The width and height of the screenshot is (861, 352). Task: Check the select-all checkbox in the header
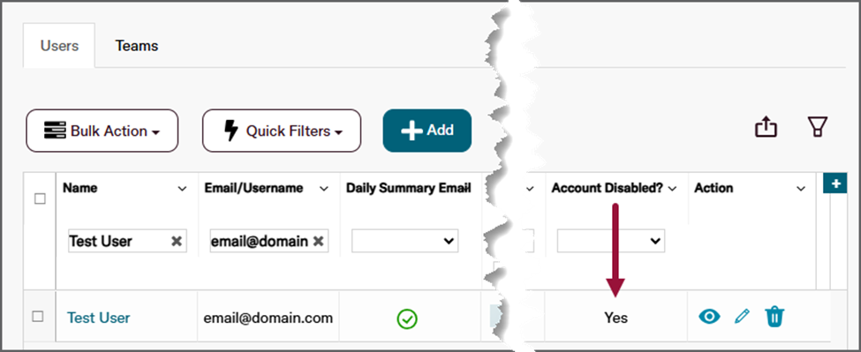tap(40, 199)
